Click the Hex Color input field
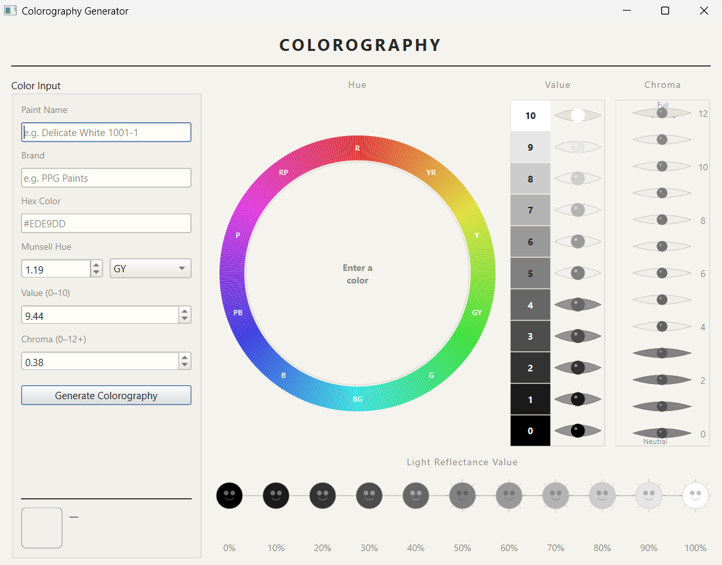Screen dimensions: 722x565 106,223
